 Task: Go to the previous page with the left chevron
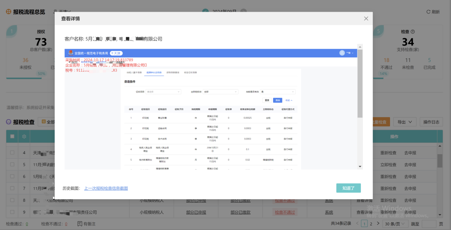(357, 223)
